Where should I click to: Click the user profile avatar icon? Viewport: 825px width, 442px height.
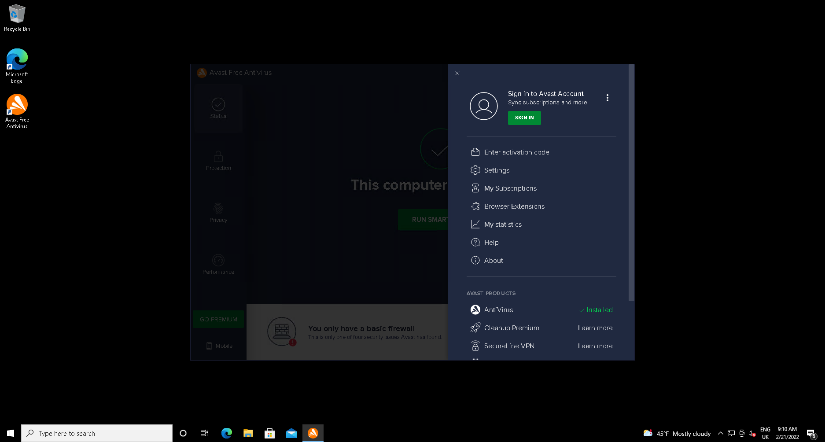point(483,106)
